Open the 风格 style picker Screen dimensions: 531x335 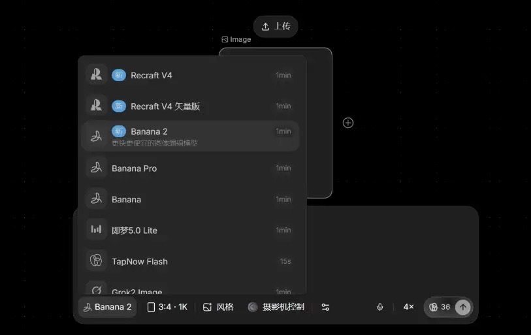(x=218, y=307)
